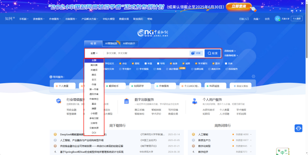Click the 科研诚信 service card

click(215, 86)
